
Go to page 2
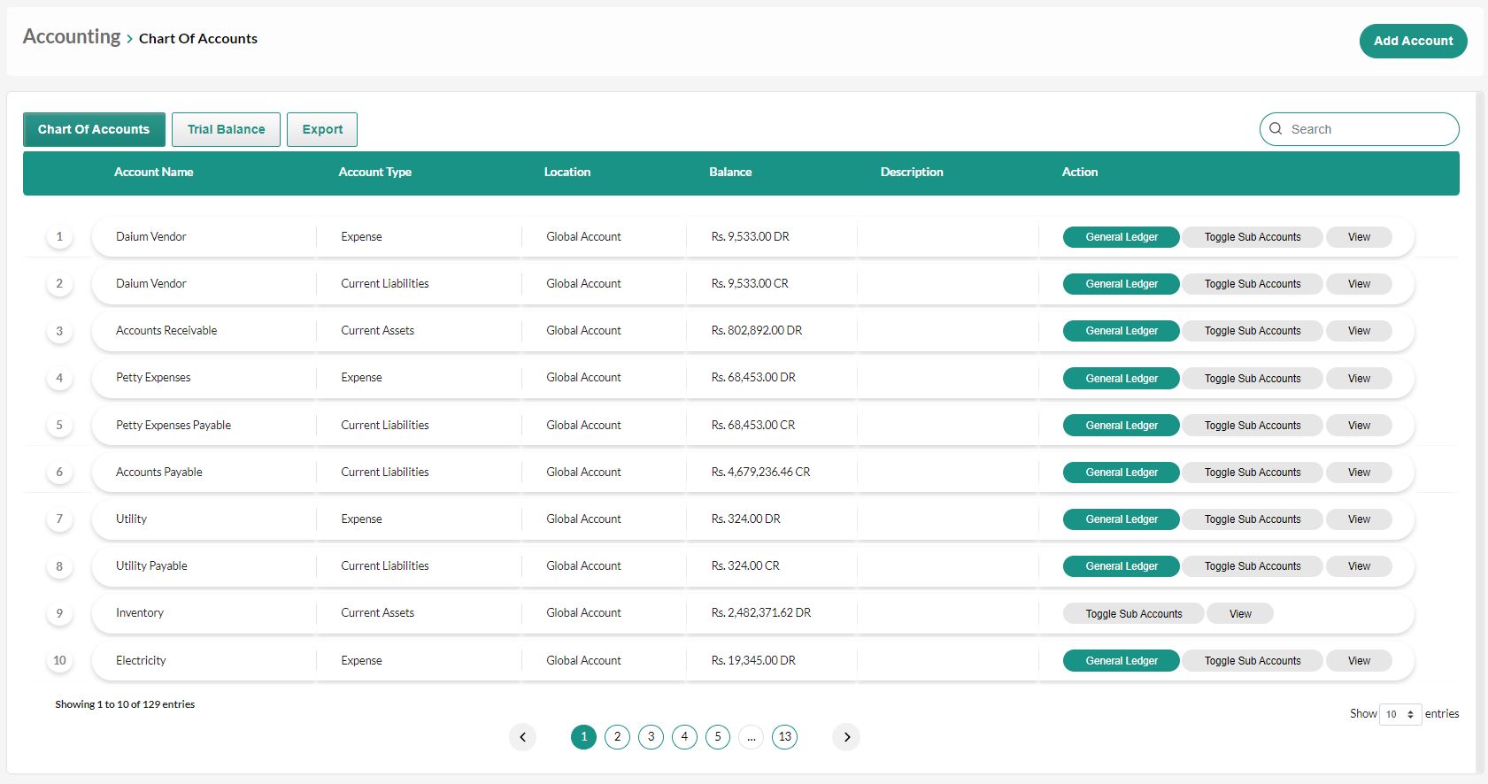[x=618, y=737]
